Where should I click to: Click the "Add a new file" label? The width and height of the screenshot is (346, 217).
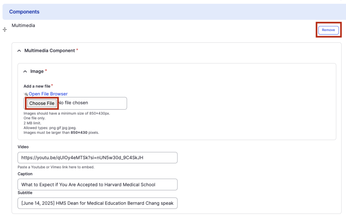[x=37, y=86]
